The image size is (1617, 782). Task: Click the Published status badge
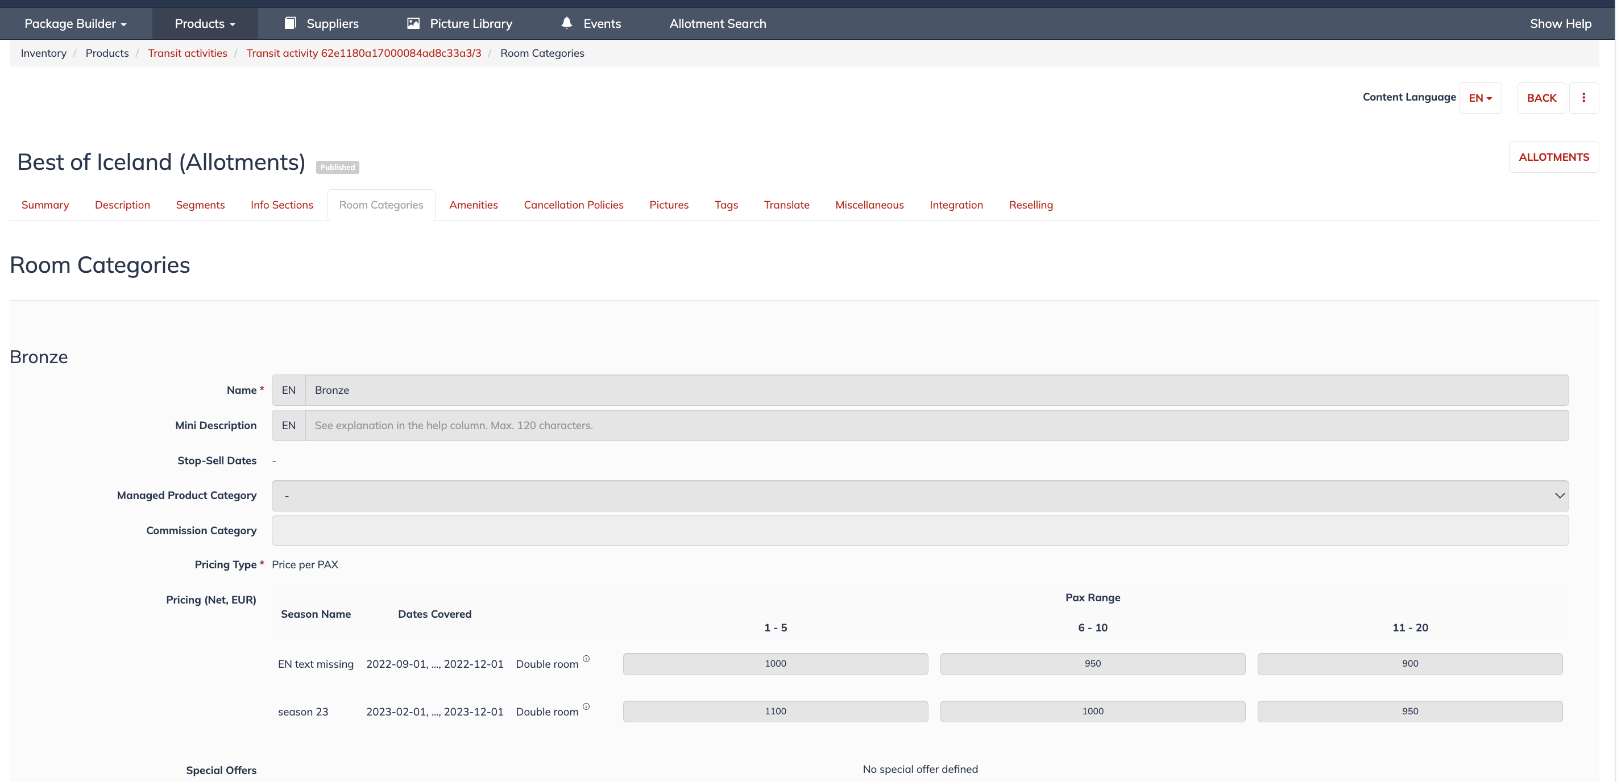click(x=338, y=168)
